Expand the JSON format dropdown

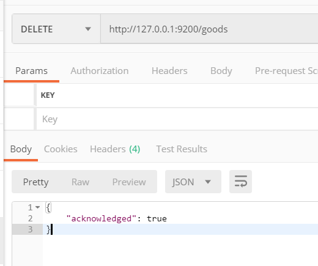193,182
